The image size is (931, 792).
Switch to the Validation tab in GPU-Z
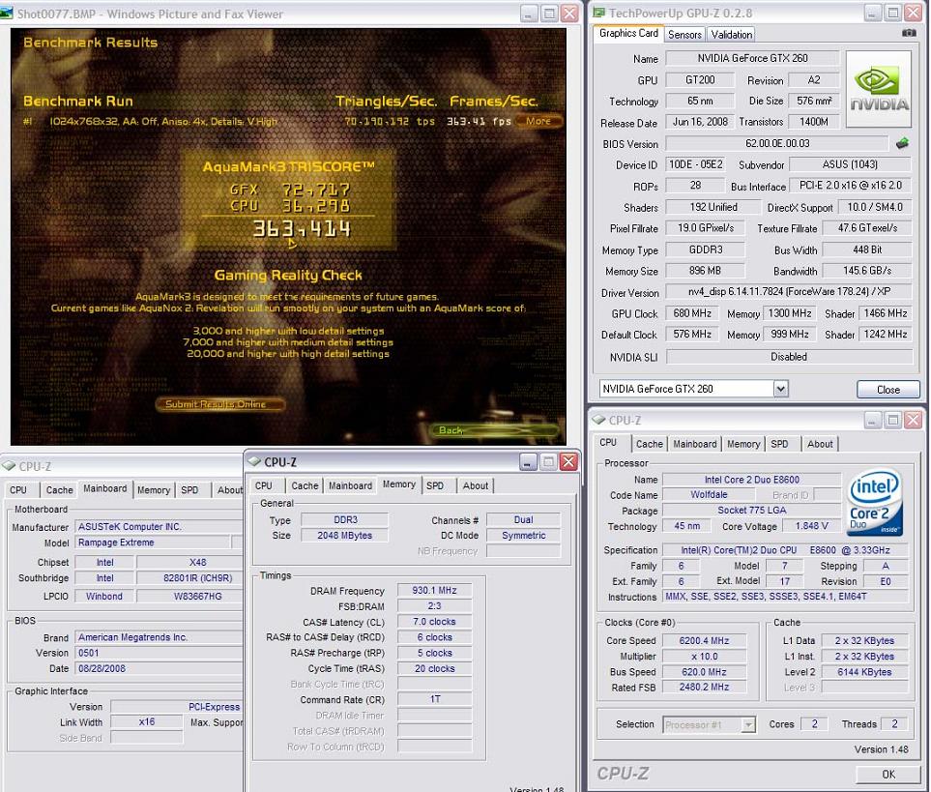tap(732, 35)
